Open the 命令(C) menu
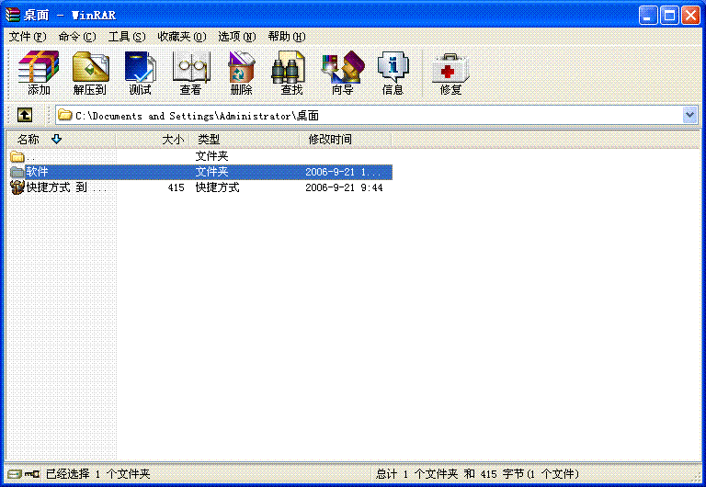 (x=77, y=37)
